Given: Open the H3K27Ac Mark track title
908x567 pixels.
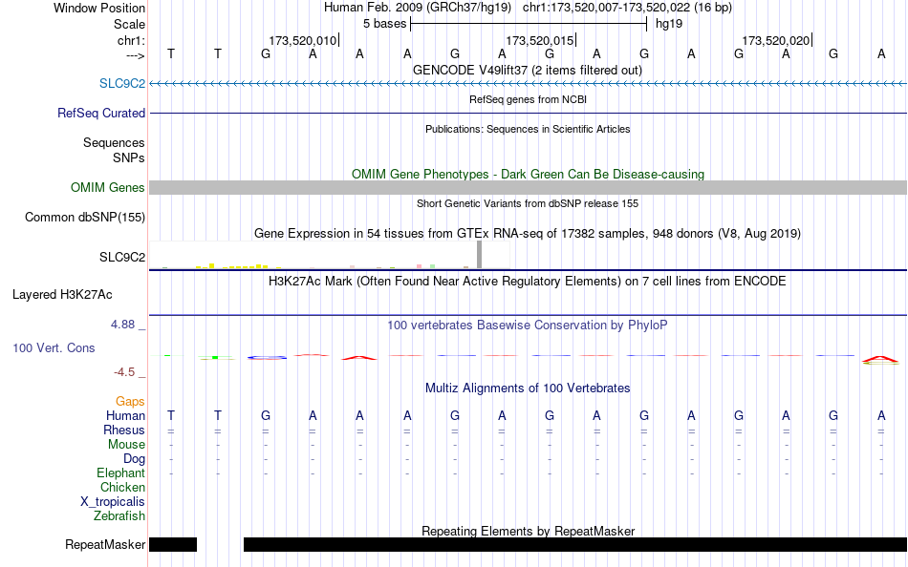Looking at the screenshot, I should tap(528, 282).
